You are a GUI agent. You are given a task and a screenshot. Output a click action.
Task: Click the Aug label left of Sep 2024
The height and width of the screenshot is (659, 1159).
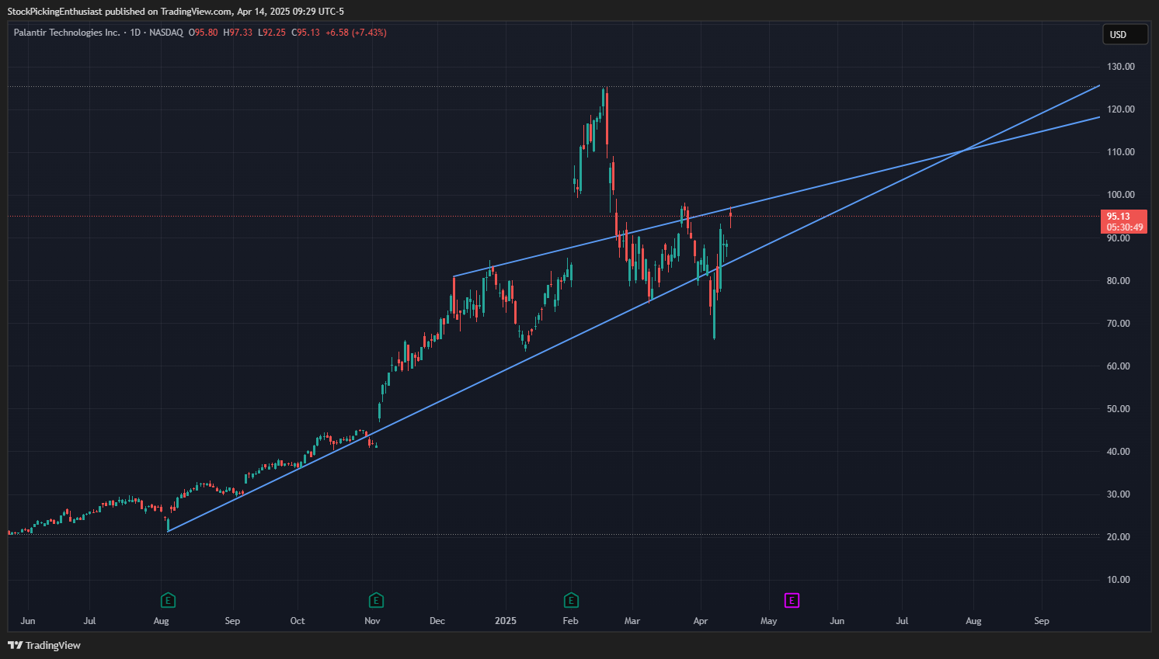[x=161, y=621]
